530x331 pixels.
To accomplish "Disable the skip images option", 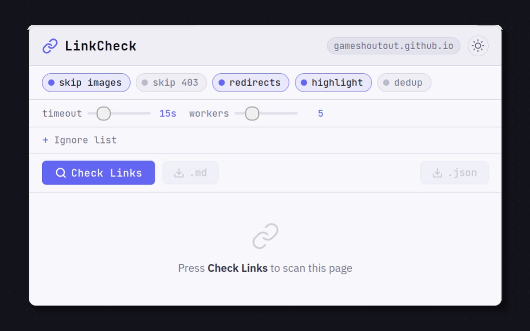I will [x=86, y=83].
